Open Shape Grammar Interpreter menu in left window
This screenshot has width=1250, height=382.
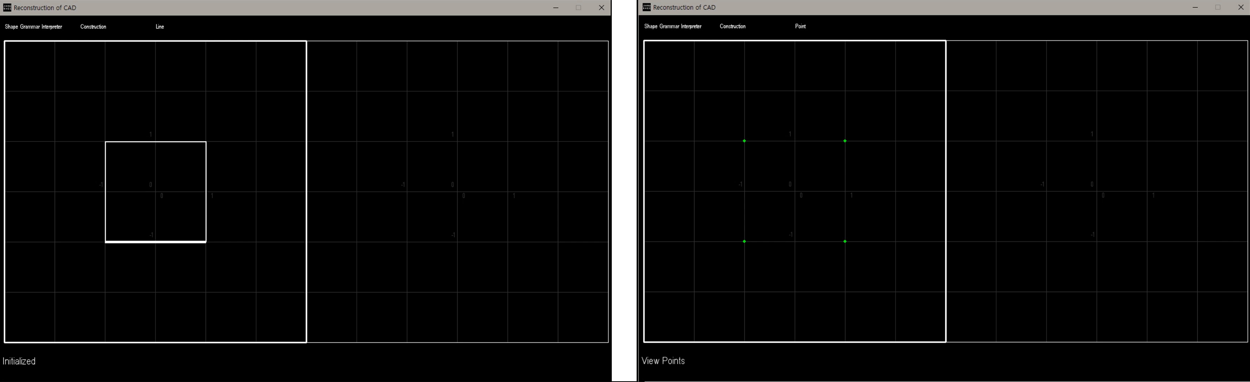(34, 27)
